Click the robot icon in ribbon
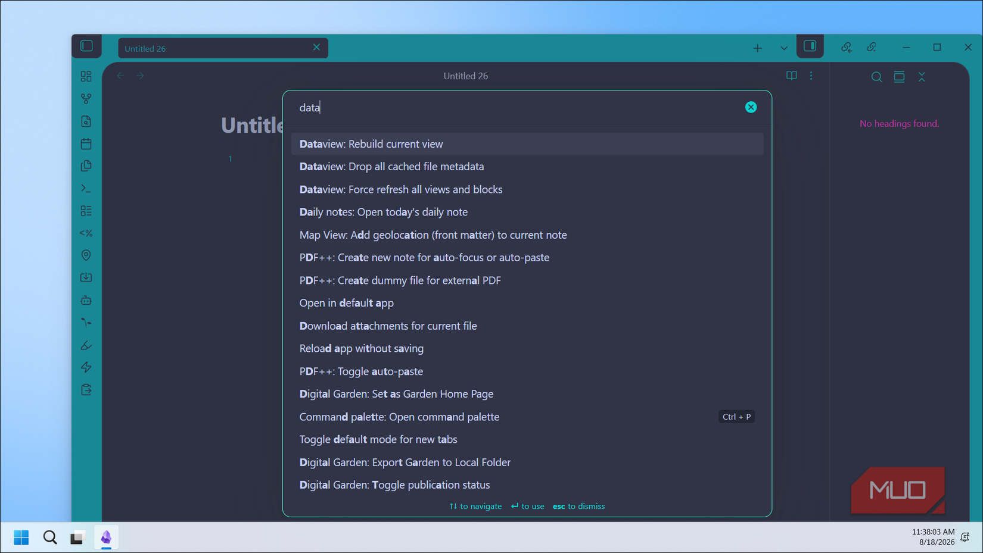 pos(86,300)
